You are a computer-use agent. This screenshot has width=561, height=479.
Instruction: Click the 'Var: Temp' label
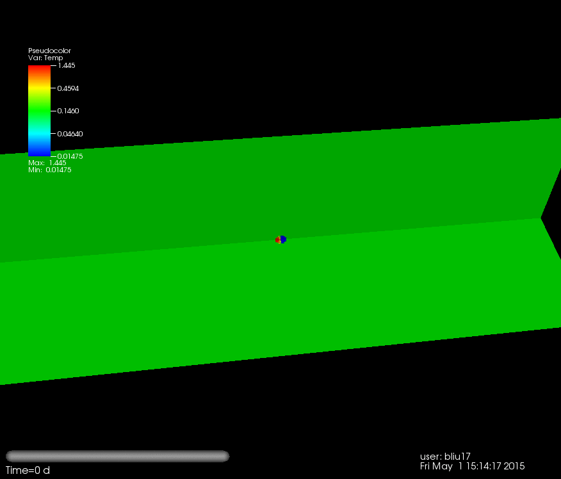tap(45, 58)
